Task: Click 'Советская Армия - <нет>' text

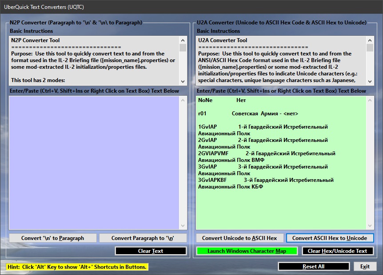Action: pos(265,114)
